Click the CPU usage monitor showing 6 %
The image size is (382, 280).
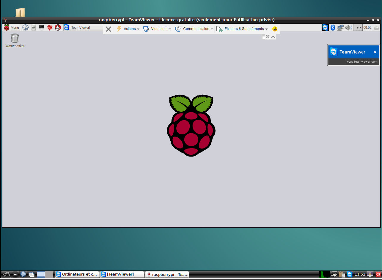pyautogui.click(x=358, y=28)
